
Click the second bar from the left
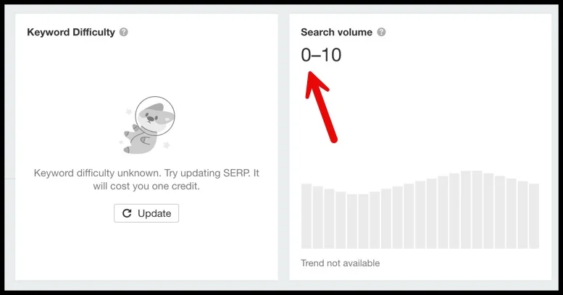318,218
